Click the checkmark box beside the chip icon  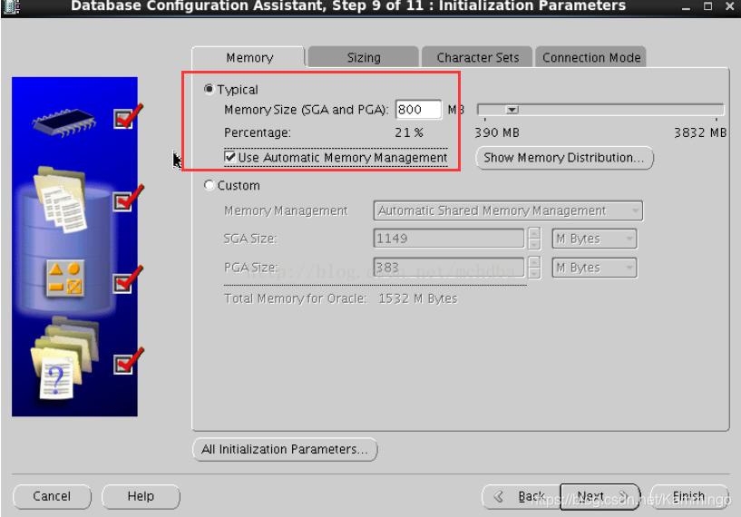point(122,119)
